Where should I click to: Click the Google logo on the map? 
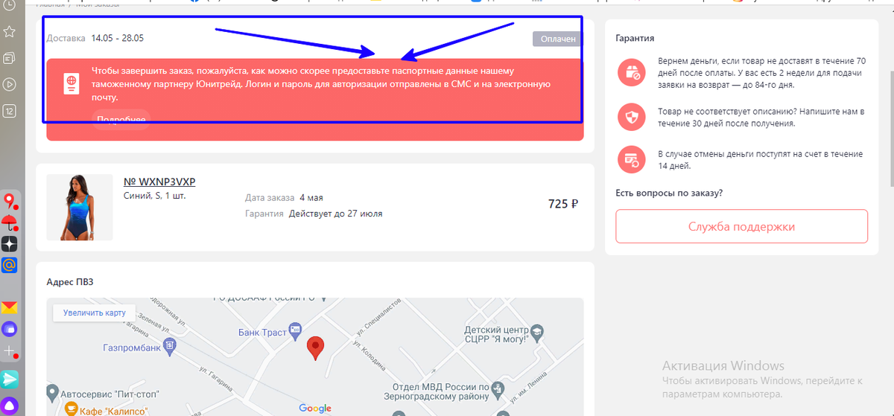pyautogui.click(x=315, y=408)
